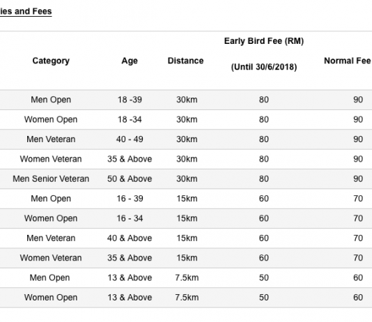372x322 pixels.
Task: Click the 18 -34 age cell
Action: (x=130, y=119)
